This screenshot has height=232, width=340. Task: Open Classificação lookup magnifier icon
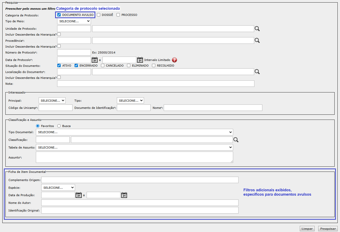pos(236,140)
